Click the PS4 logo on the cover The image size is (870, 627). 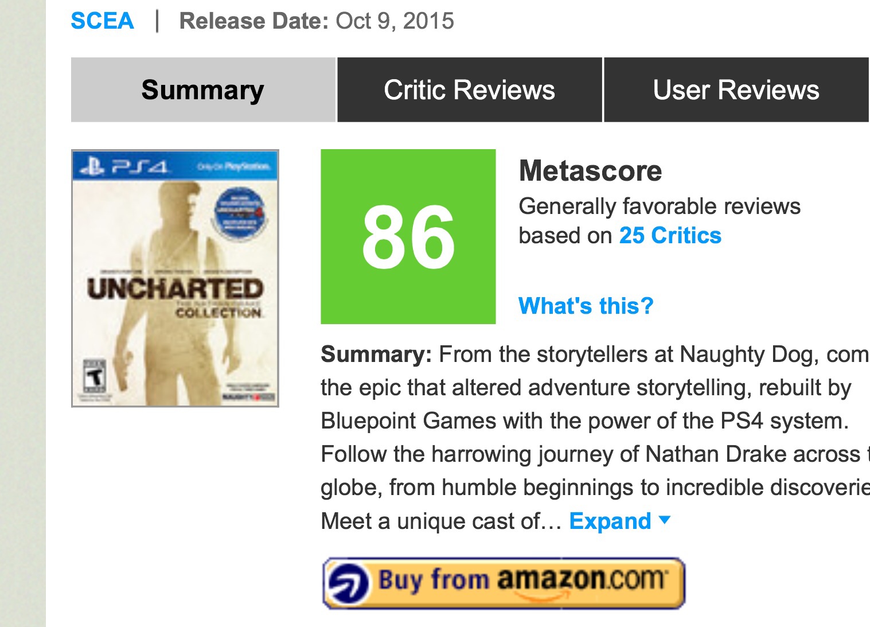(124, 167)
